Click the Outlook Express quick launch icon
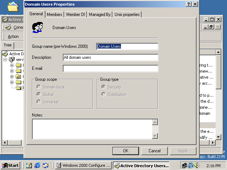 point(45,165)
